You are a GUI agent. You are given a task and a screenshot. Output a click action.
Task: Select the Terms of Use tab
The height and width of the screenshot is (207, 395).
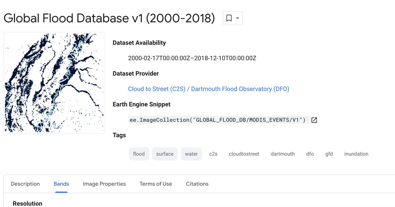[156, 184]
